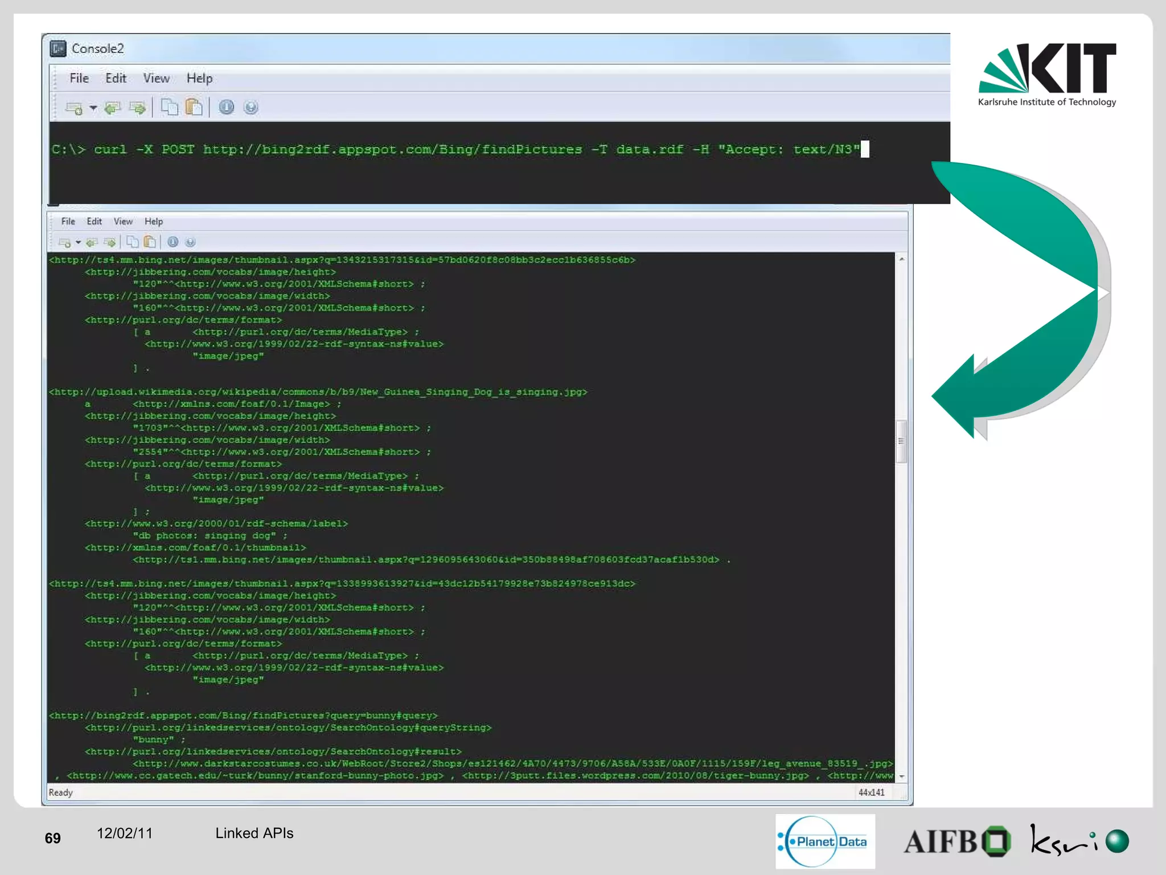Screen dimensions: 1166x875
Task: Open Edit menu in the lower console window
Action: coord(94,222)
